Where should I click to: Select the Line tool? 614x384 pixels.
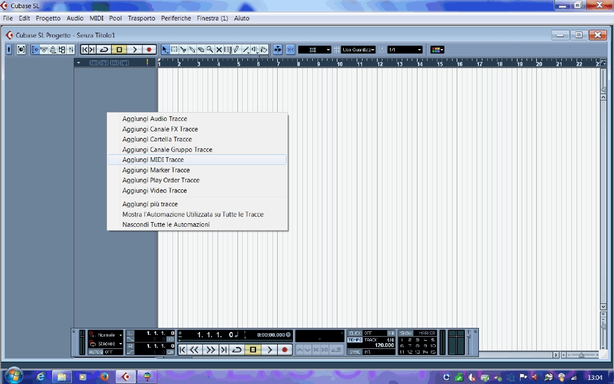(246, 50)
